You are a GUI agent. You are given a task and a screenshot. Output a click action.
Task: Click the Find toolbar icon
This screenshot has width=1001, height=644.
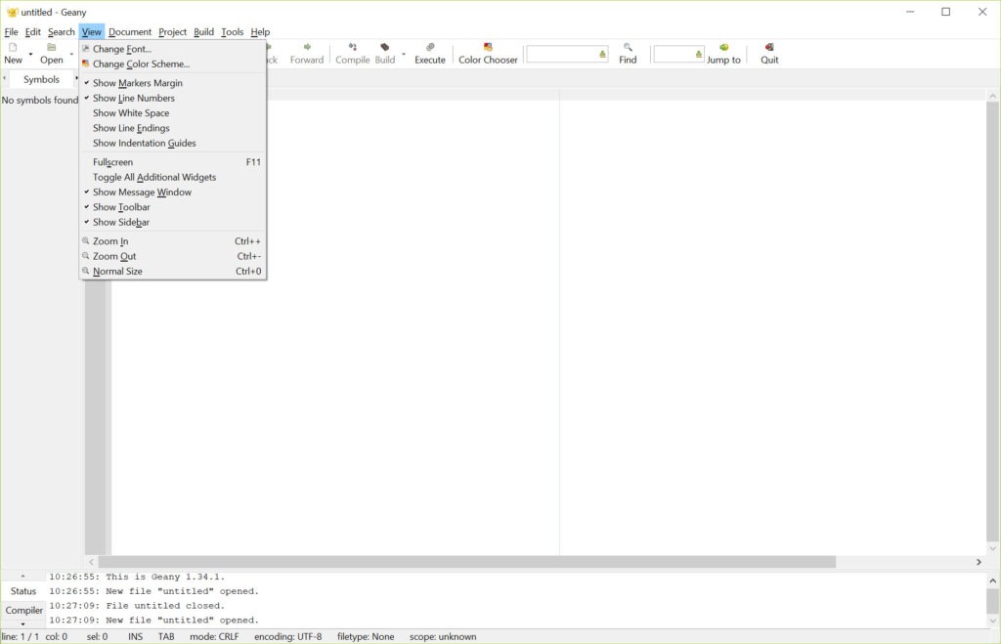(628, 47)
